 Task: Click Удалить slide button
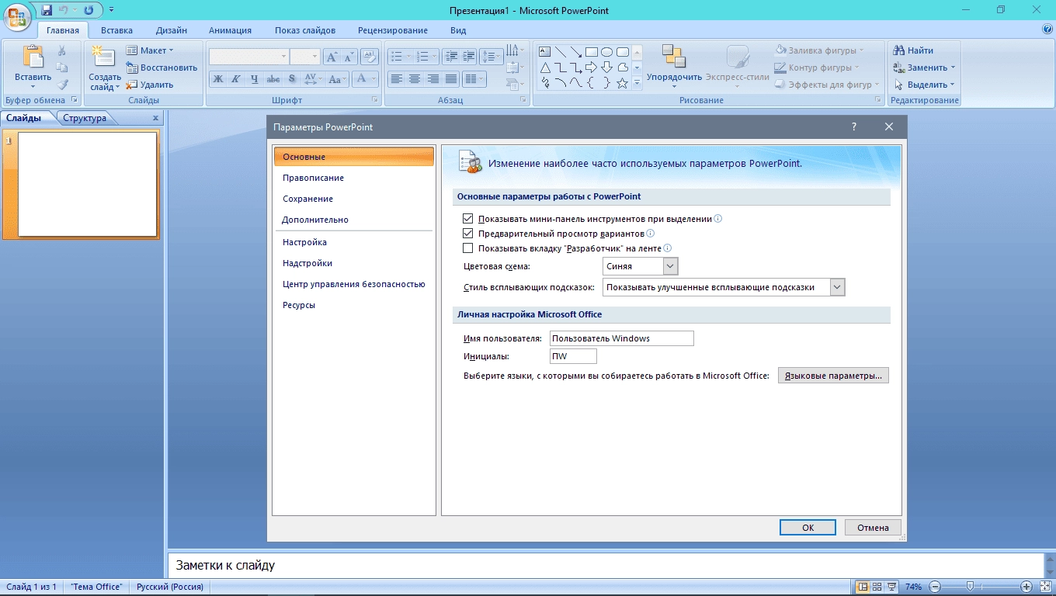(151, 85)
